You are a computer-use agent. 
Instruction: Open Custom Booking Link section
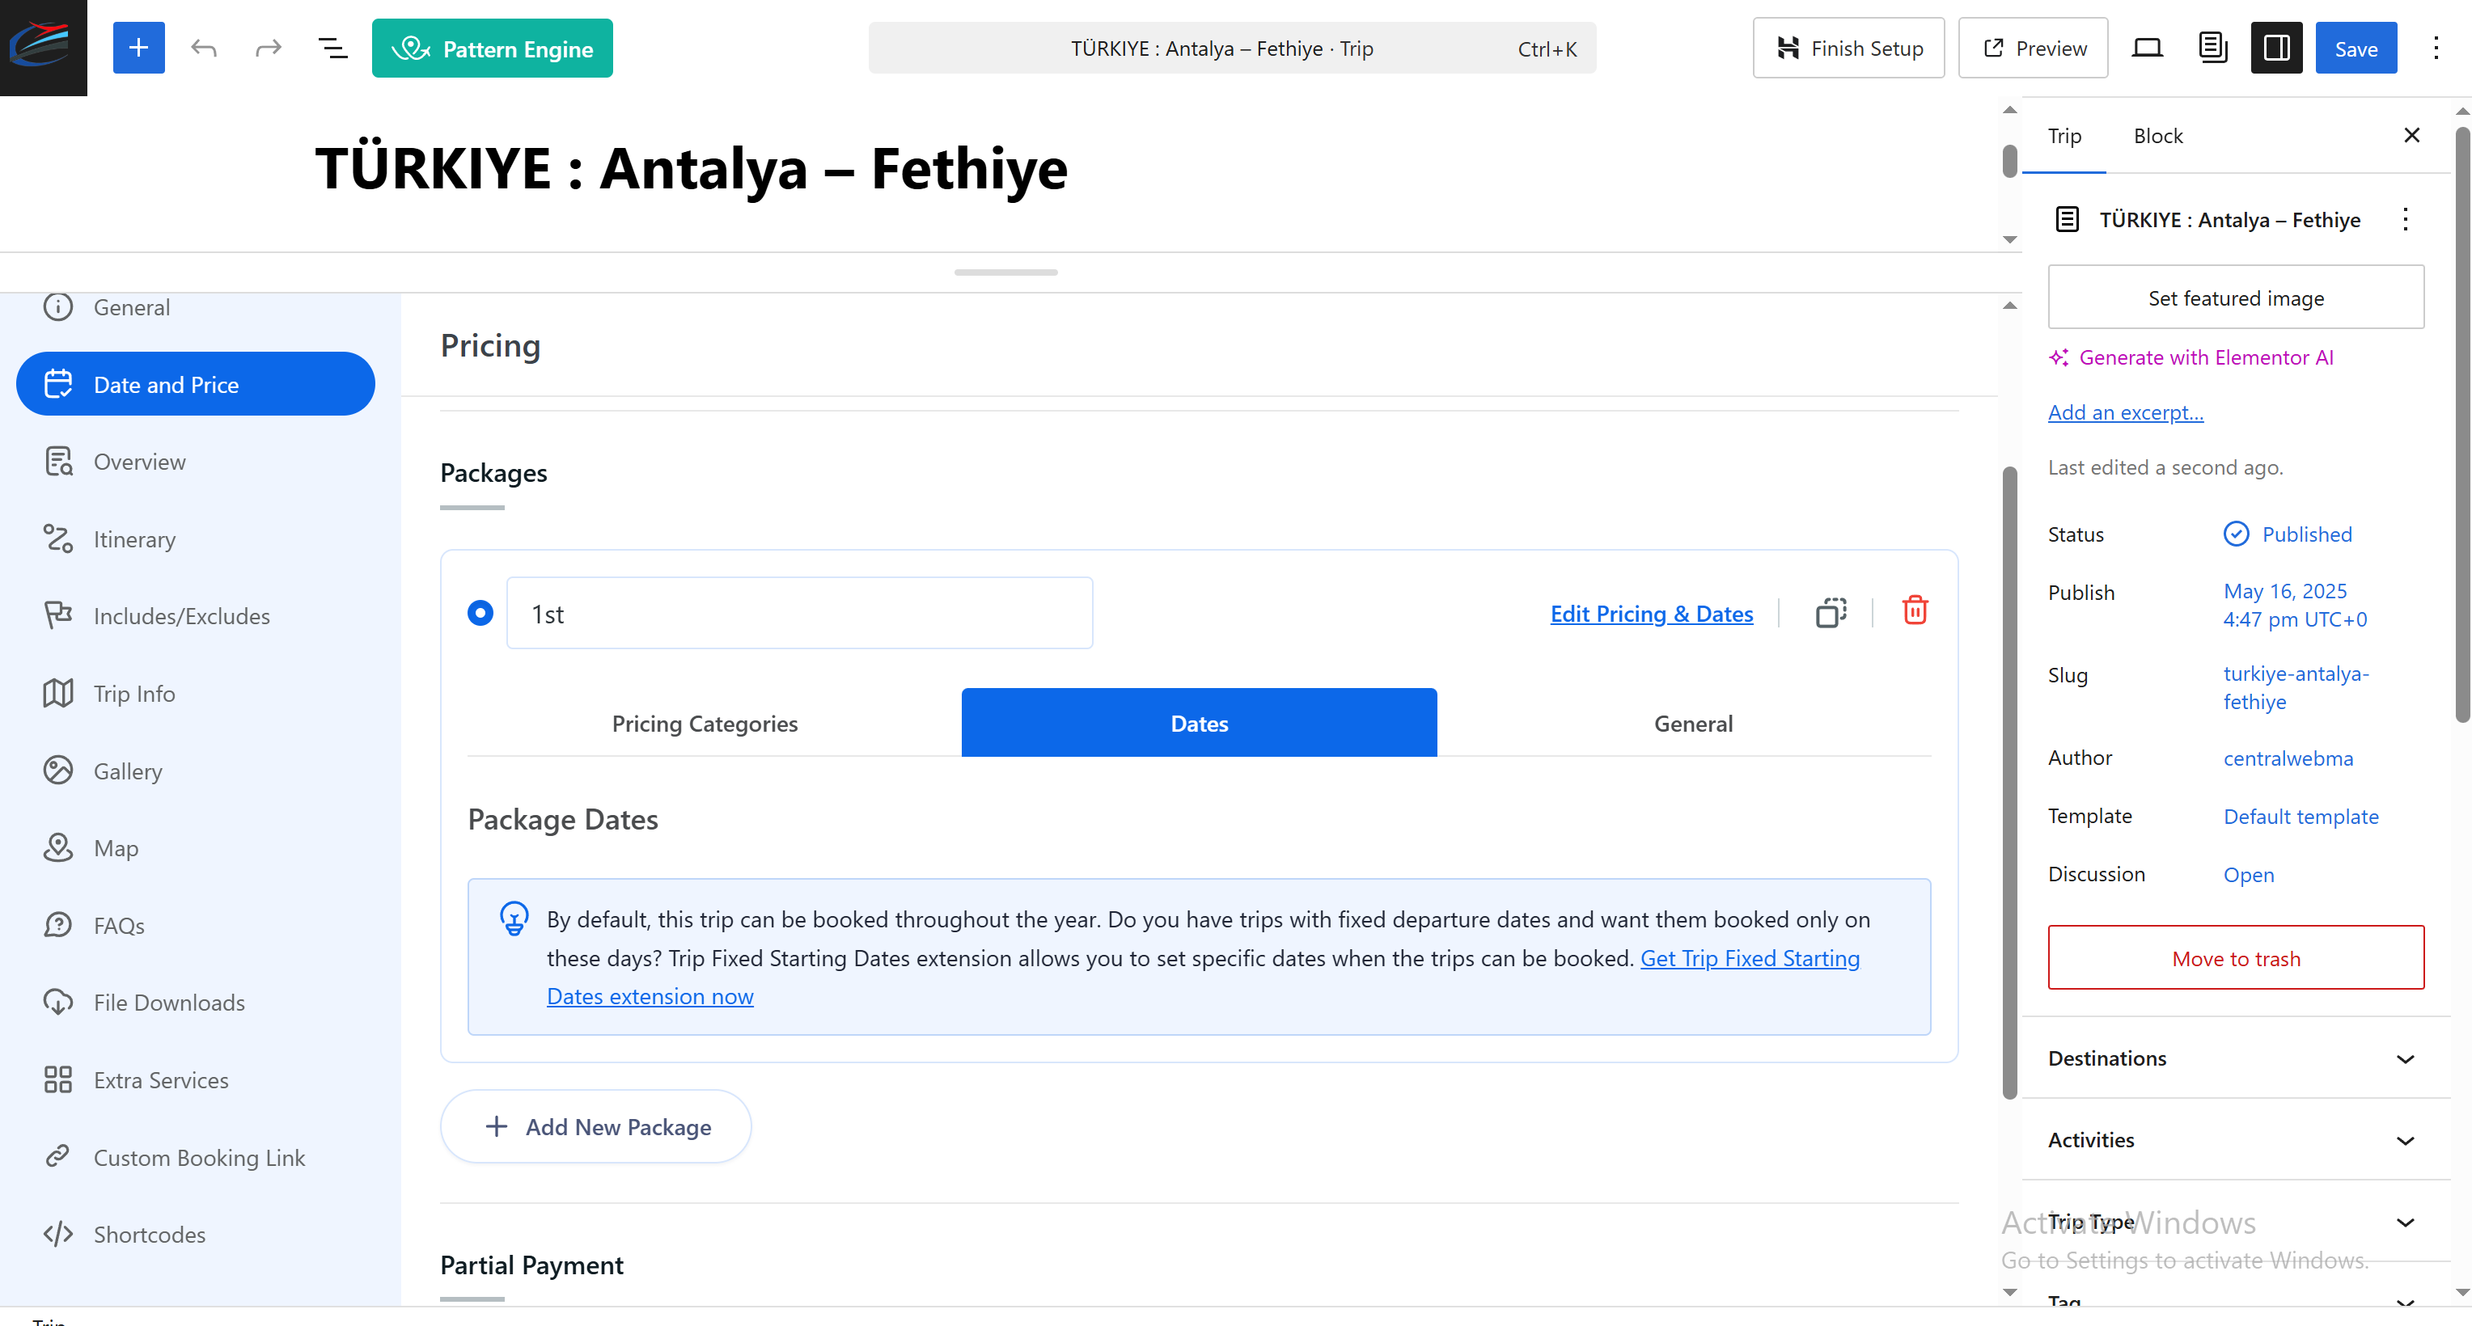[196, 1158]
